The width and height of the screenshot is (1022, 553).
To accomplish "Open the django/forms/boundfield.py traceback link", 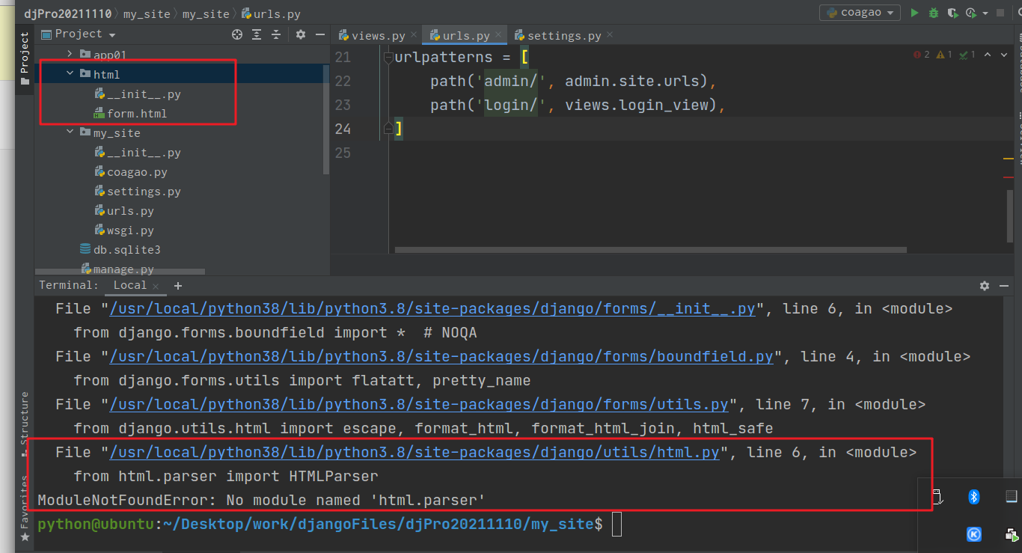I will click(x=441, y=356).
